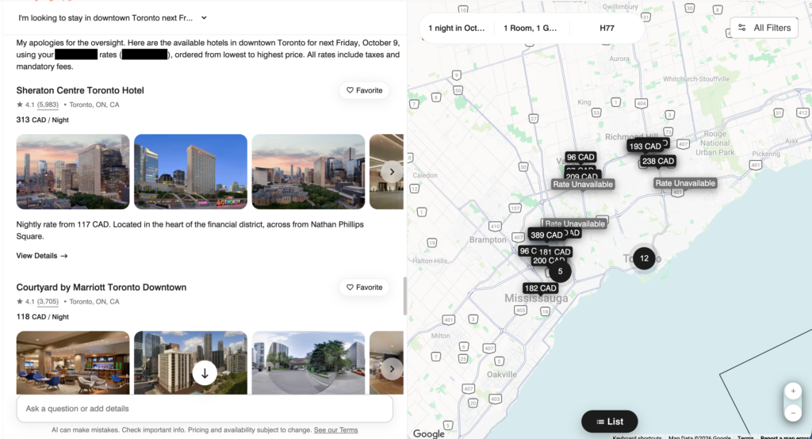This screenshot has height=439, width=812.
Task: Open the 1 night in Oct date selector
Action: [x=456, y=28]
